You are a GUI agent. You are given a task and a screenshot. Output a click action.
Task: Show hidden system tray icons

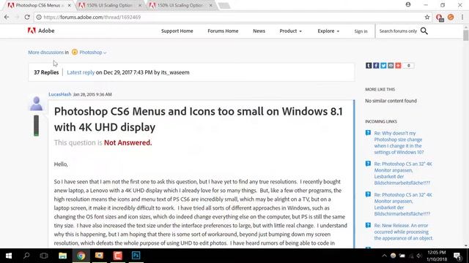[x=384, y=256]
